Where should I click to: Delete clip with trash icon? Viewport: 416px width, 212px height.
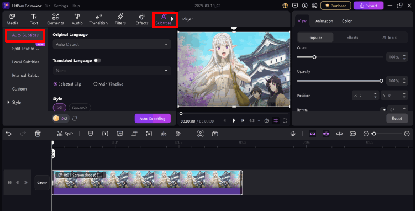pyautogui.click(x=38, y=134)
